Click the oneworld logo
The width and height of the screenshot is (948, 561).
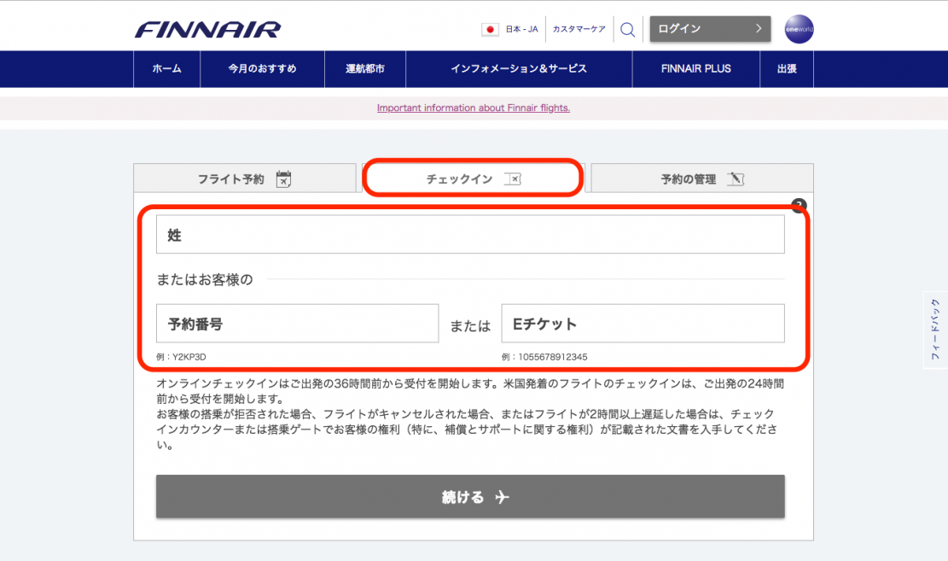[799, 29]
